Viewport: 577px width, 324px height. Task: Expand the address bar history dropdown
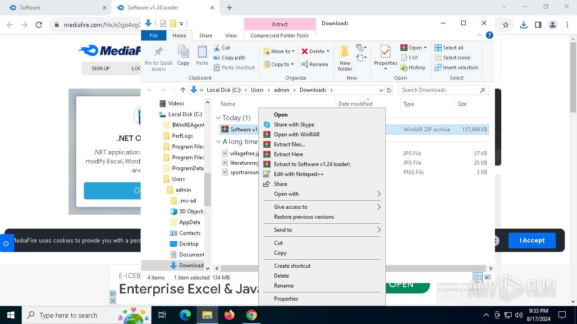(381, 90)
